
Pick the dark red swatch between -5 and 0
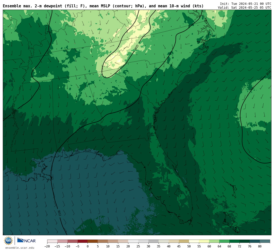coord(83,241)
